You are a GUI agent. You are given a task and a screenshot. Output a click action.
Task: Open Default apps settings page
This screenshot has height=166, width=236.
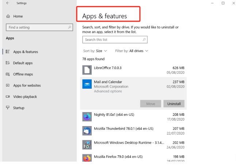tap(23, 63)
